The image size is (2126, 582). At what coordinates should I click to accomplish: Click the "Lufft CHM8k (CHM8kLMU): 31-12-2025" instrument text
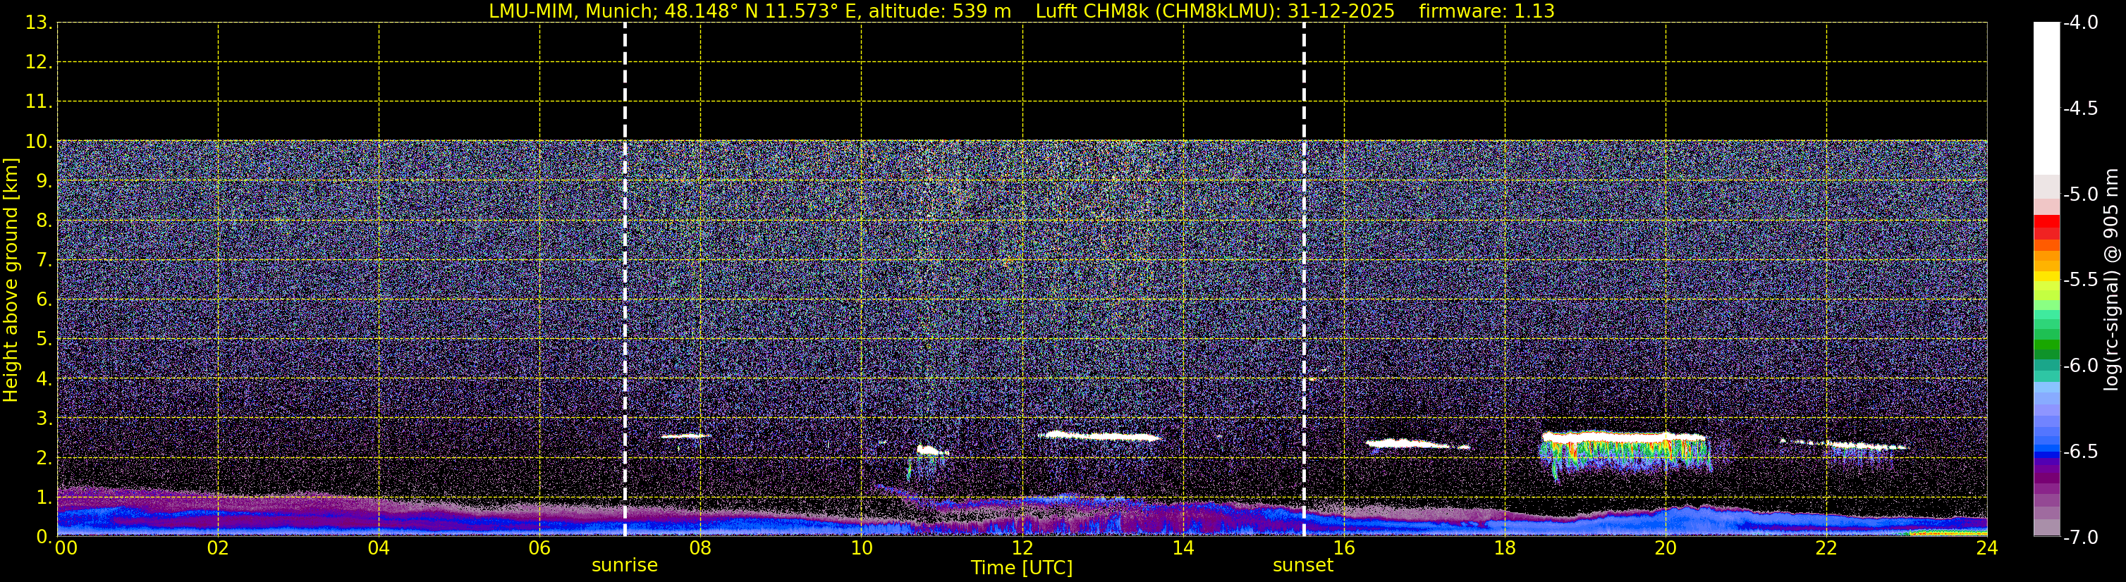point(1215,11)
